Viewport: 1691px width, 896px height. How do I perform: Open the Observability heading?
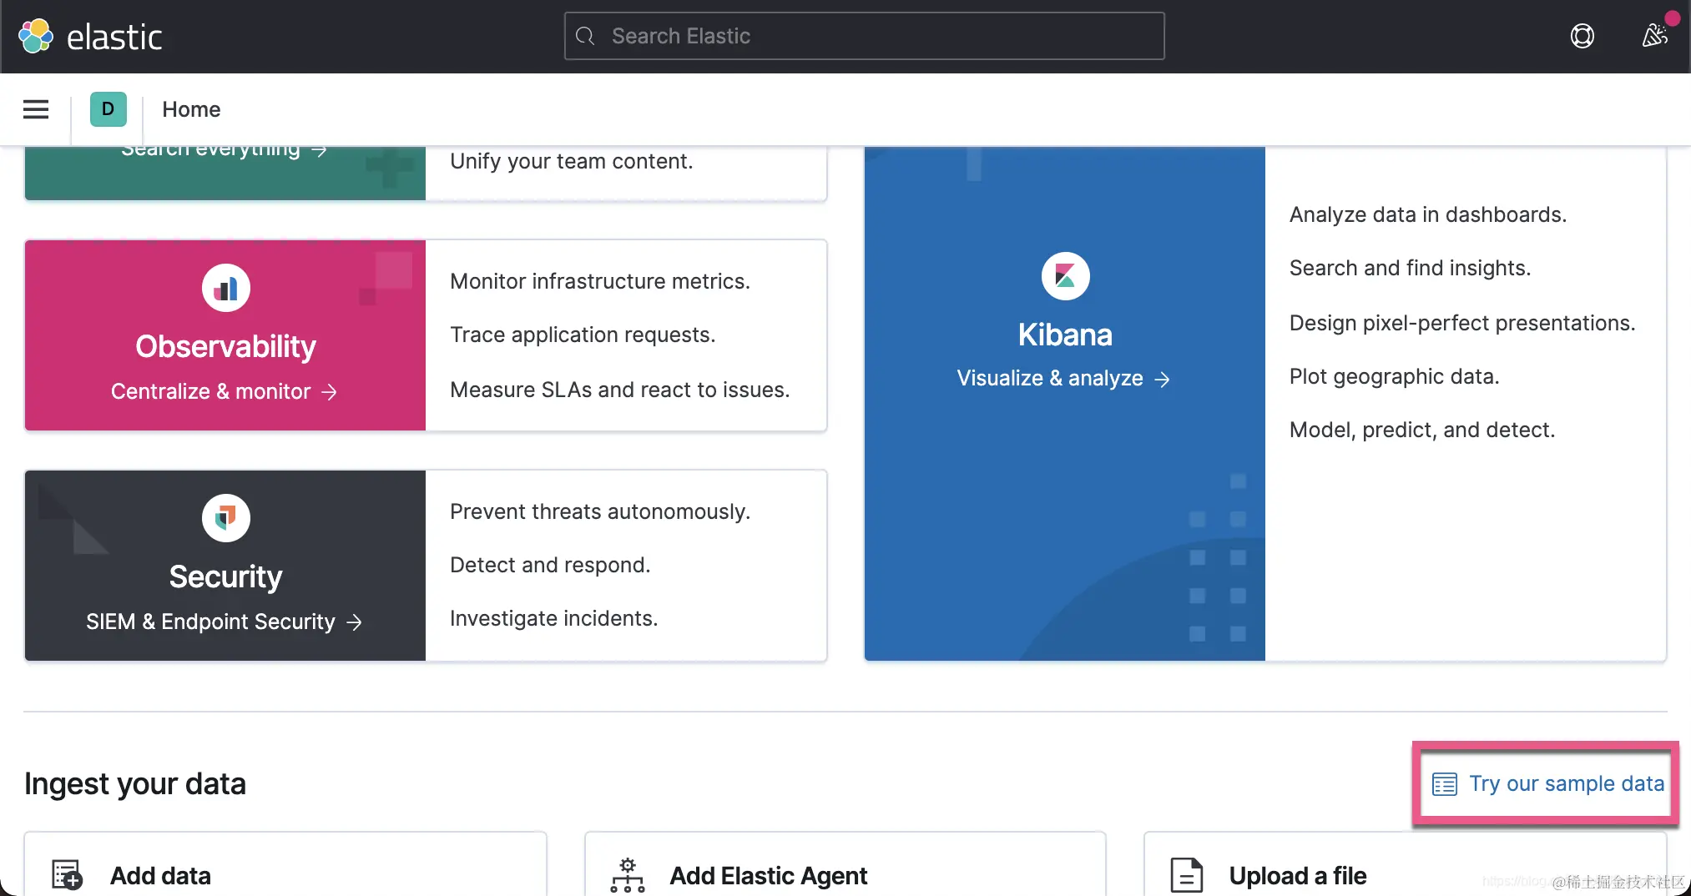point(225,346)
